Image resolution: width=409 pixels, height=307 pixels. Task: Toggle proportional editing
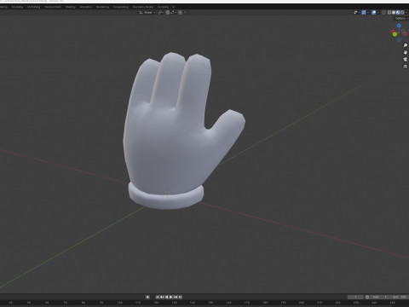click(180, 13)
